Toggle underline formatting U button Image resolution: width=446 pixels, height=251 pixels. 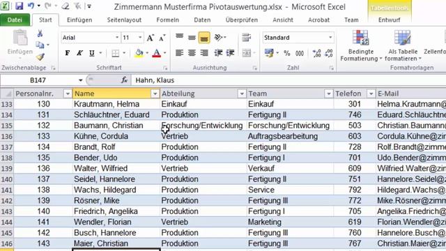(91, 53)
